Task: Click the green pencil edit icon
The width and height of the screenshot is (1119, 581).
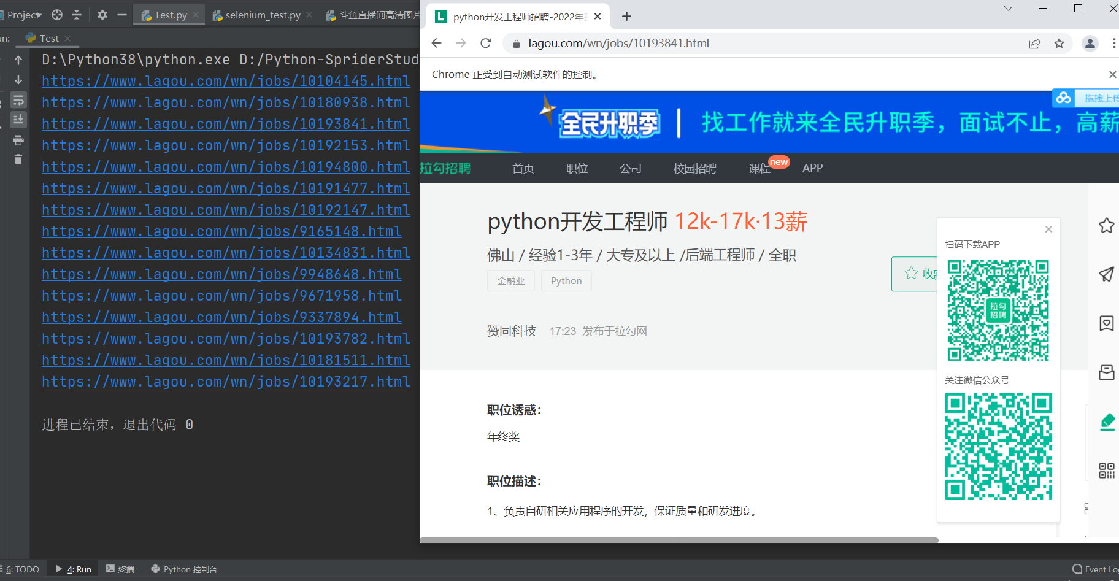Action: tap(1107, 421)
